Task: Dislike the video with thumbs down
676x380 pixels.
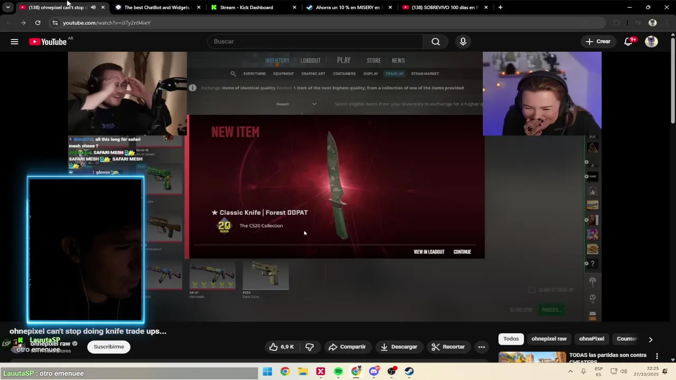Action: [309, 347]
